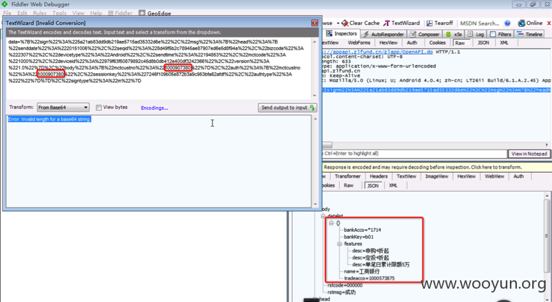Open the Edit menu
Image resolution: width=552 pixels, height=302 pixels.
22,13
